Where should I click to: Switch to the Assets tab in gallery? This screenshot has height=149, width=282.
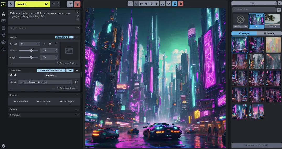(269, 33)
